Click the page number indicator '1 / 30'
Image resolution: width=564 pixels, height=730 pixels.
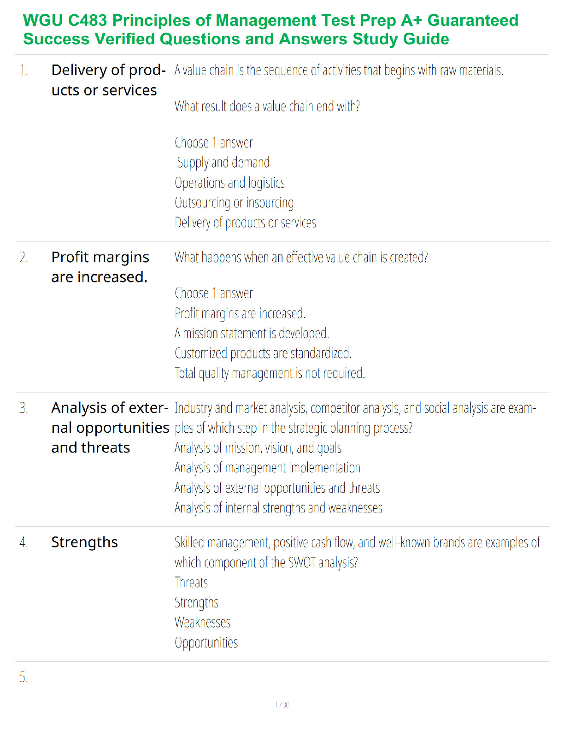pos(282,705)
